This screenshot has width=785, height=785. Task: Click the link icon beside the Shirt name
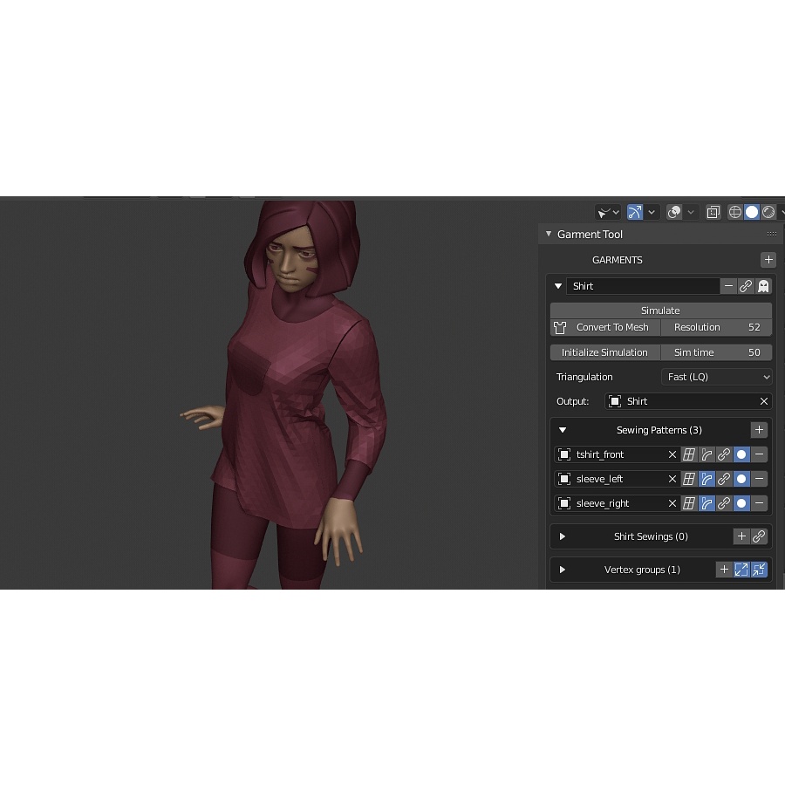746,286
